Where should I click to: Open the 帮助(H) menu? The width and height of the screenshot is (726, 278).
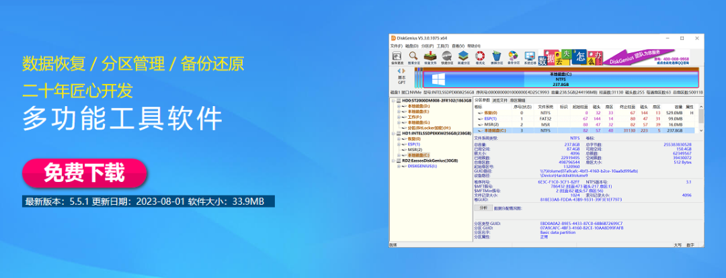coord(474,46)
